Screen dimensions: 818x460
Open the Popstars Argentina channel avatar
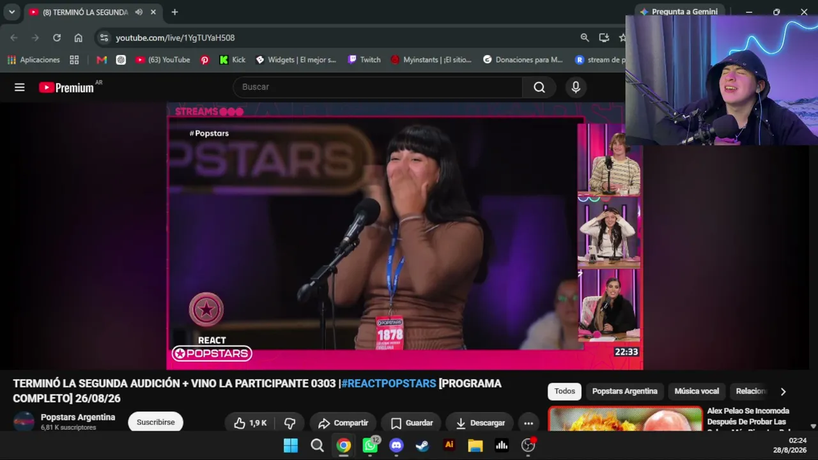click(x=24, y=422)
